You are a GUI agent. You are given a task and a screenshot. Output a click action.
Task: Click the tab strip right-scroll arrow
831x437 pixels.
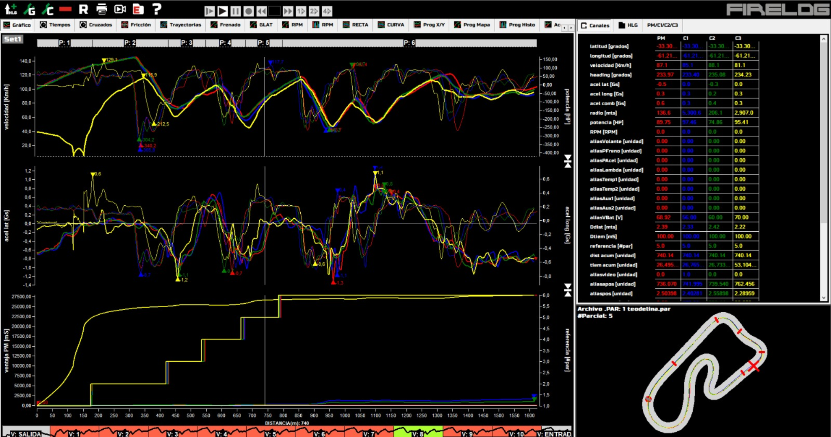571,28
